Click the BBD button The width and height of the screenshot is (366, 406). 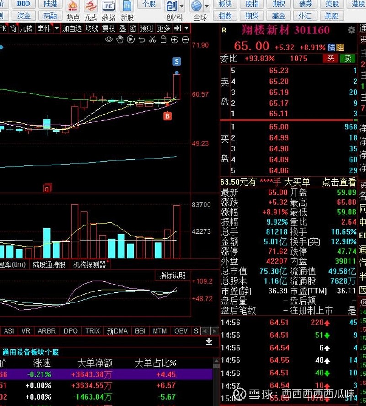point(23,4)
